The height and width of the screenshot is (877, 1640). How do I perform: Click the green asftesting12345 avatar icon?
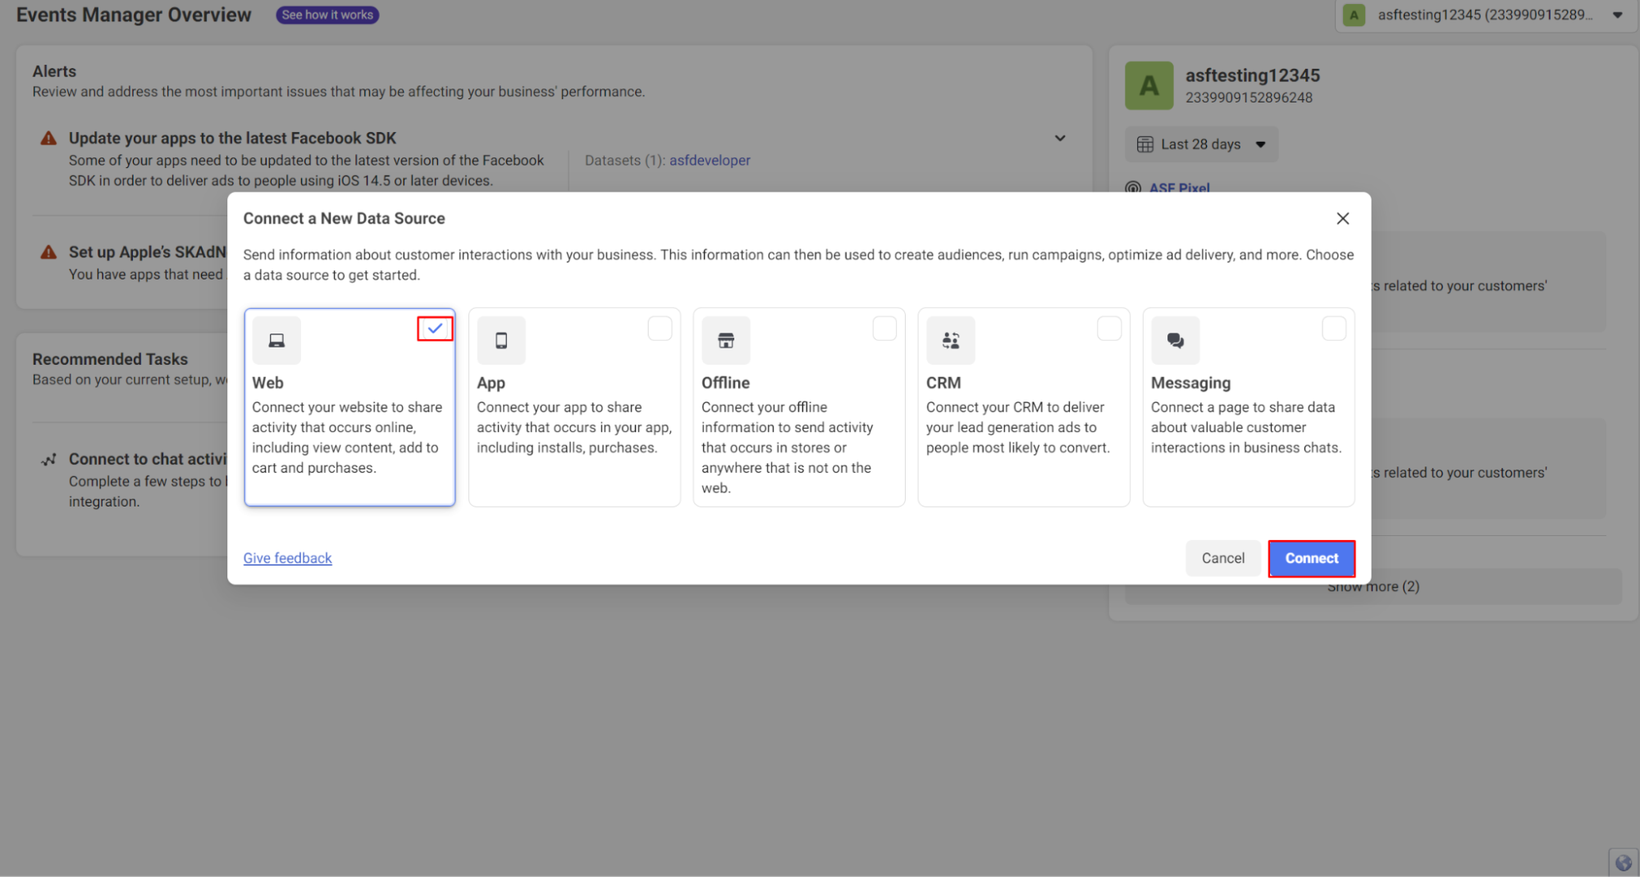pyautogui.click(x=1149, y=85)
